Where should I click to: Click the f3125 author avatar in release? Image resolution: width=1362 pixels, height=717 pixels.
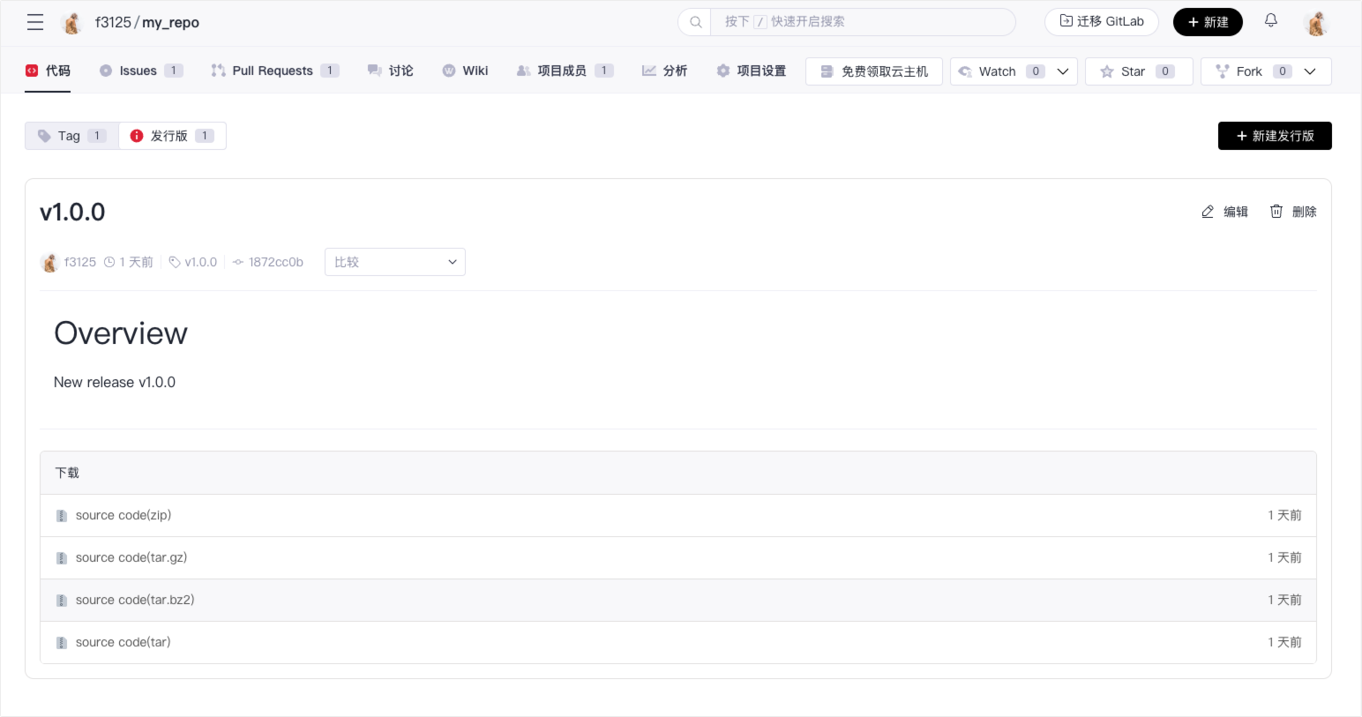click(50, 262)
